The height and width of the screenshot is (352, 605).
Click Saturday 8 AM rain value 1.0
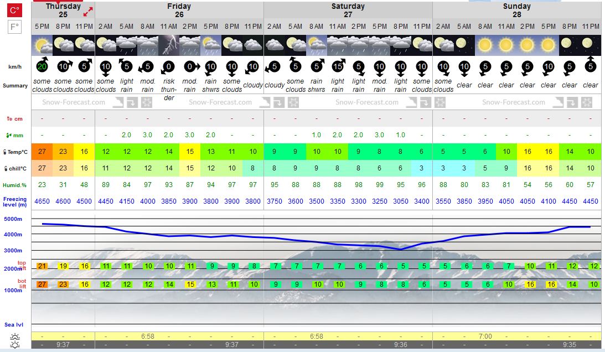coord(317,135)
